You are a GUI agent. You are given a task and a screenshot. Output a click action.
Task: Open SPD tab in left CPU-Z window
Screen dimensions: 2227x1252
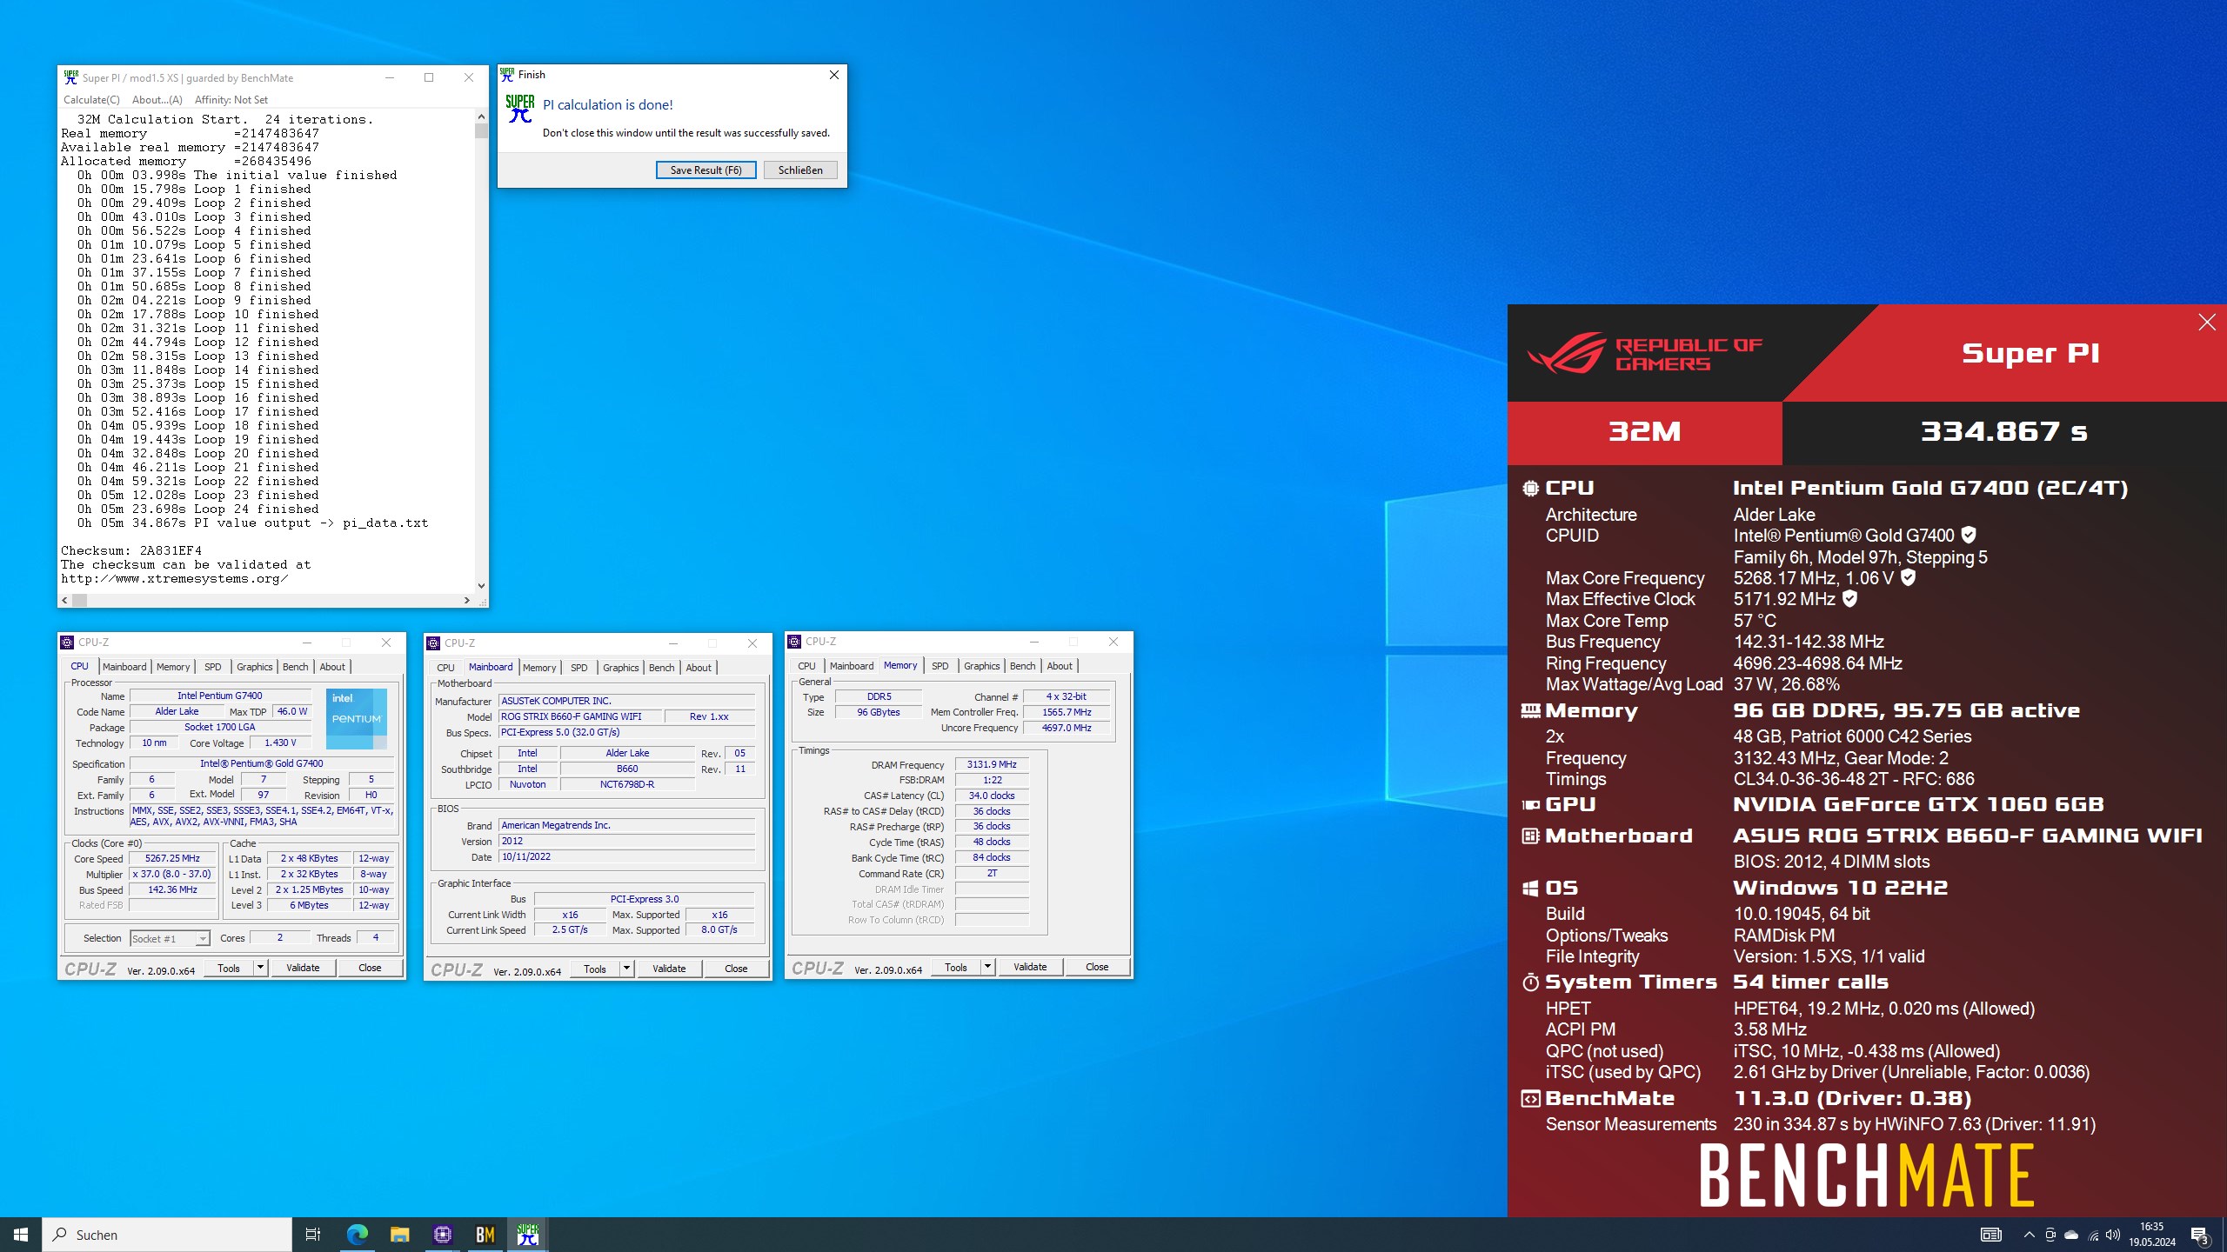[213, 667]
